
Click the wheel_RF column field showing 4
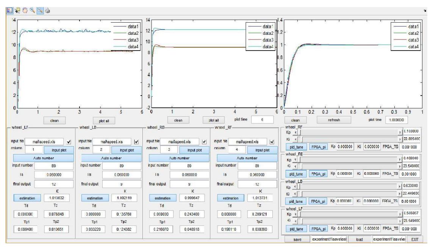coord(237,150)
